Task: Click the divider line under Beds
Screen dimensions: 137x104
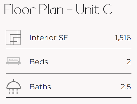Action: point(69,73)
